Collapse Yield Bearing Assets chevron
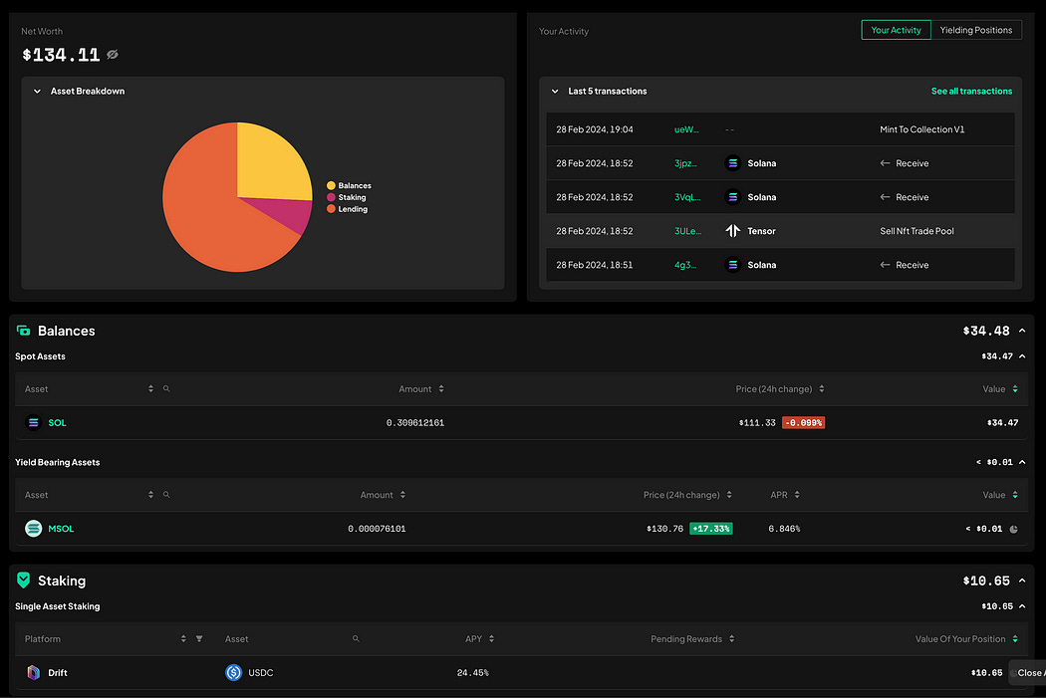Image resolution: width=1046 pixels, height=698 pixels. click(1022, 463)
